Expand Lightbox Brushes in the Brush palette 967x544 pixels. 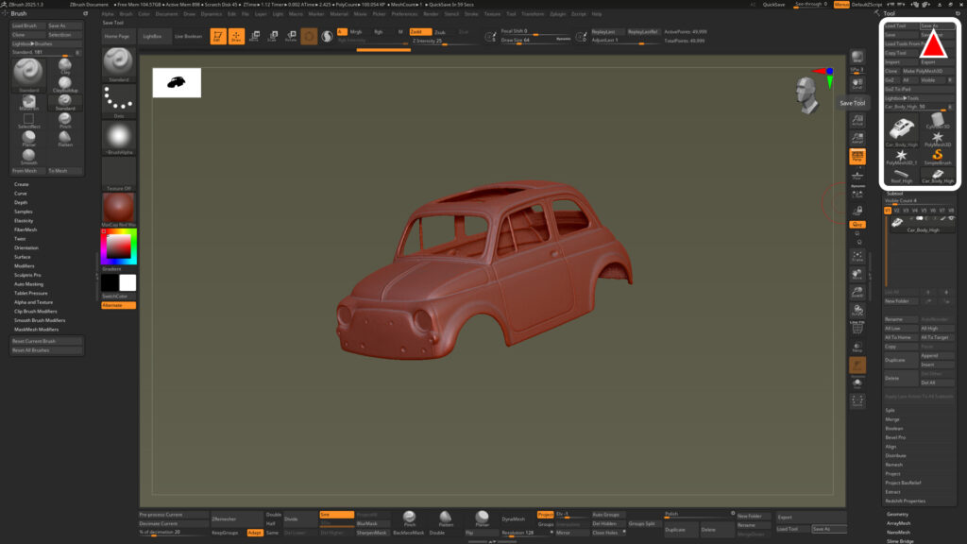[31, 43]
